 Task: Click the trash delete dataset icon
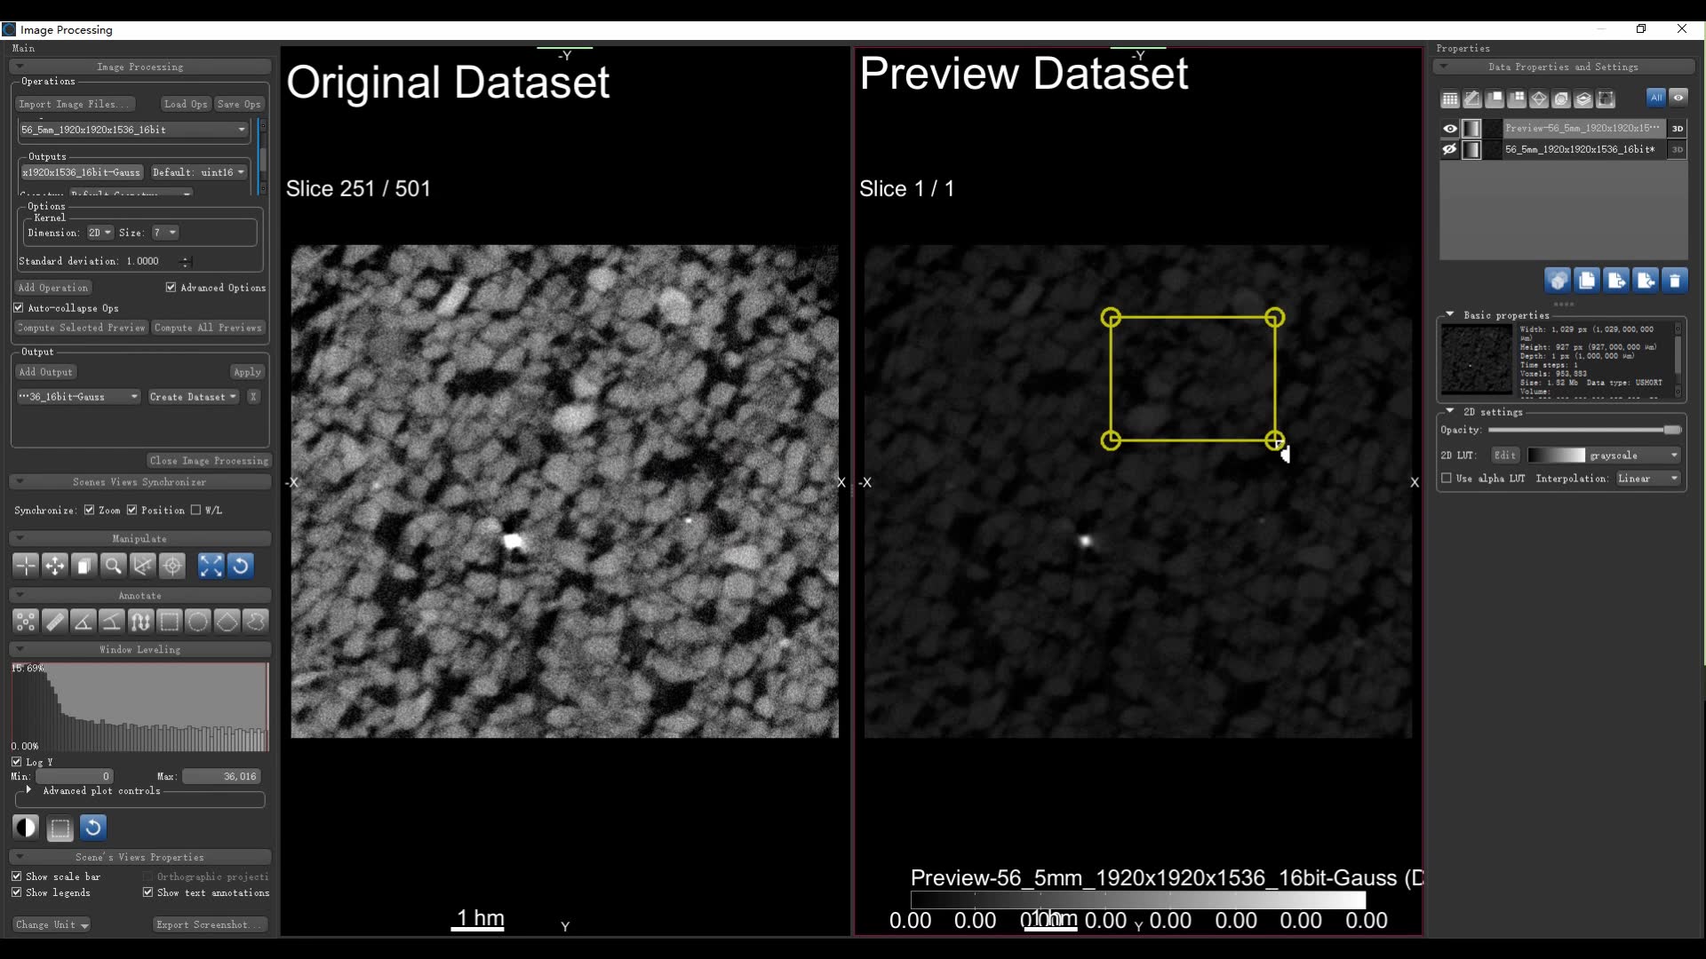pyautogui.click(x=1675, y=281)
